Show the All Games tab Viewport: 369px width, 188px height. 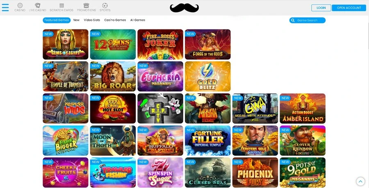pos(138,20)
